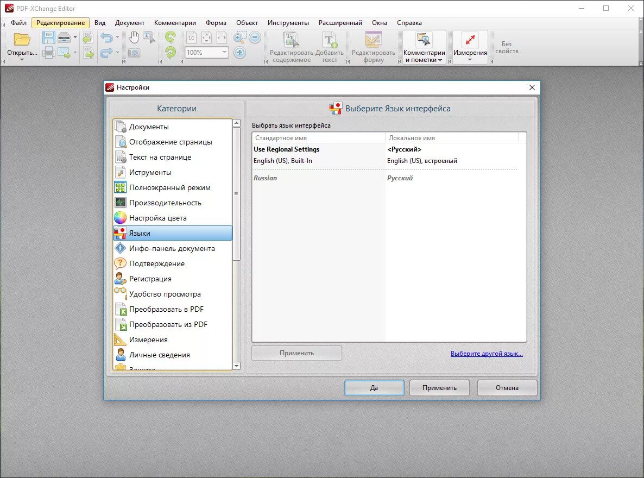Expand the scanner dropdown arrow

tap(75, 37)
